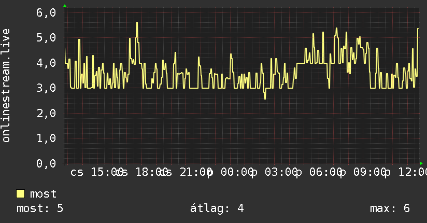Click the 'onlinestream.live' vertical axis title
This screenshot has width=427, height=223.
(x=6, y=86)
